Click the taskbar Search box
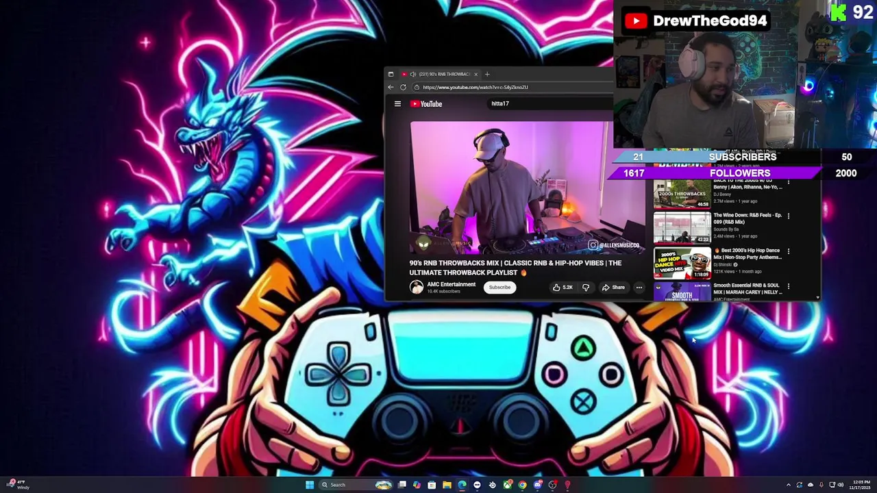This screenshot has width=877, height=493. 356,485
